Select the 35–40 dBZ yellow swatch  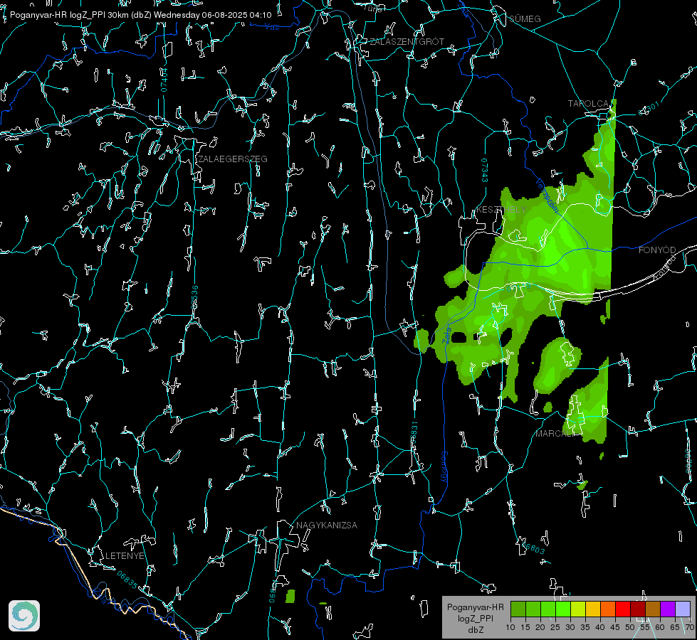[x=593, y=609]
